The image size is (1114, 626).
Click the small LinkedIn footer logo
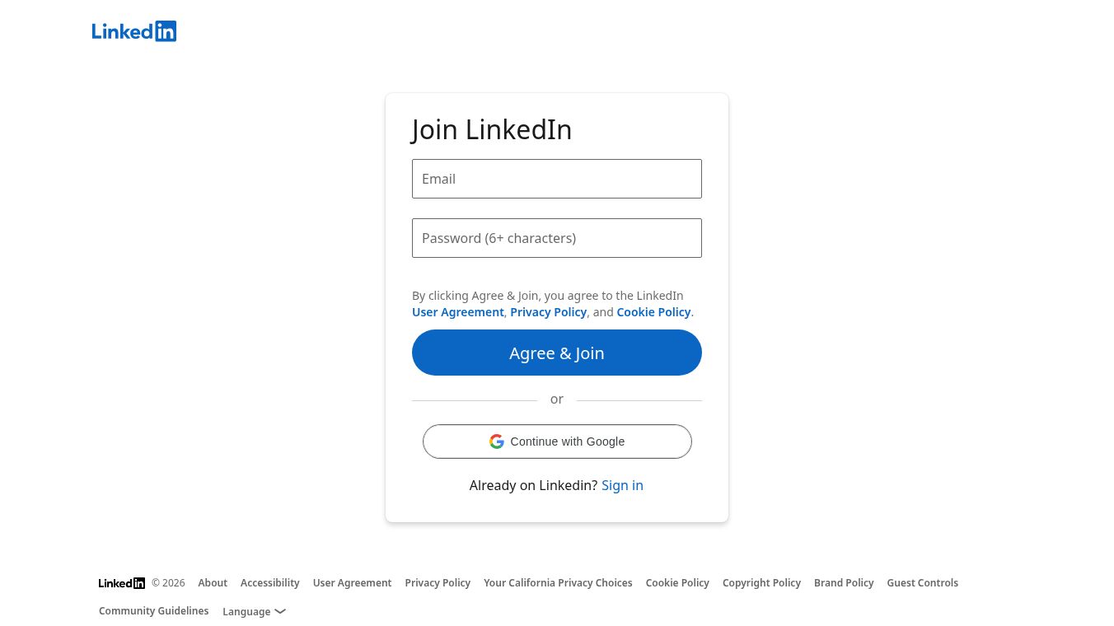pyautogui.click(x=122, y=583)
